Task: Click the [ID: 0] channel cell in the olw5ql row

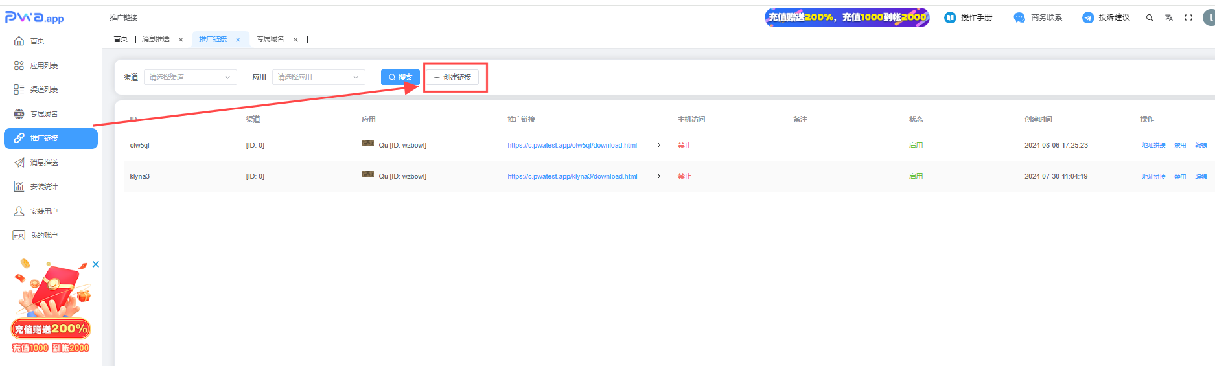Action: tap(255, 145)
